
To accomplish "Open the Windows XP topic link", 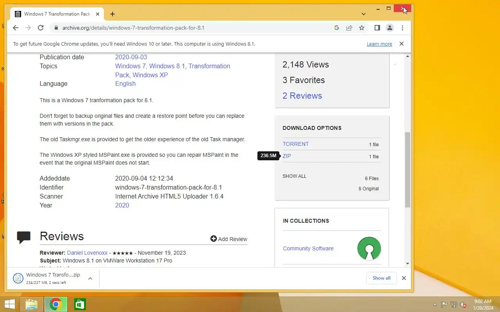I will click(150, 75).
